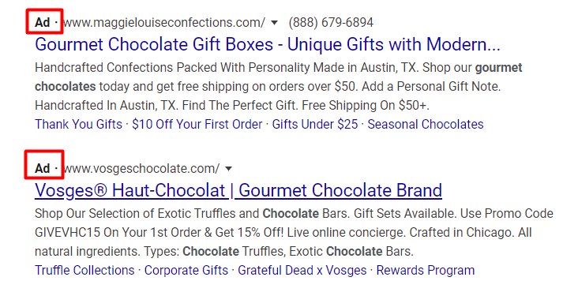Click the phone number (888) 679-6894
Image resolution: width=578 pixels, height=292 pixels.
331,22
